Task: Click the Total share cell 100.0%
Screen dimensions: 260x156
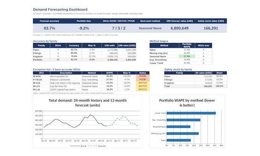Action: point(219,86)
